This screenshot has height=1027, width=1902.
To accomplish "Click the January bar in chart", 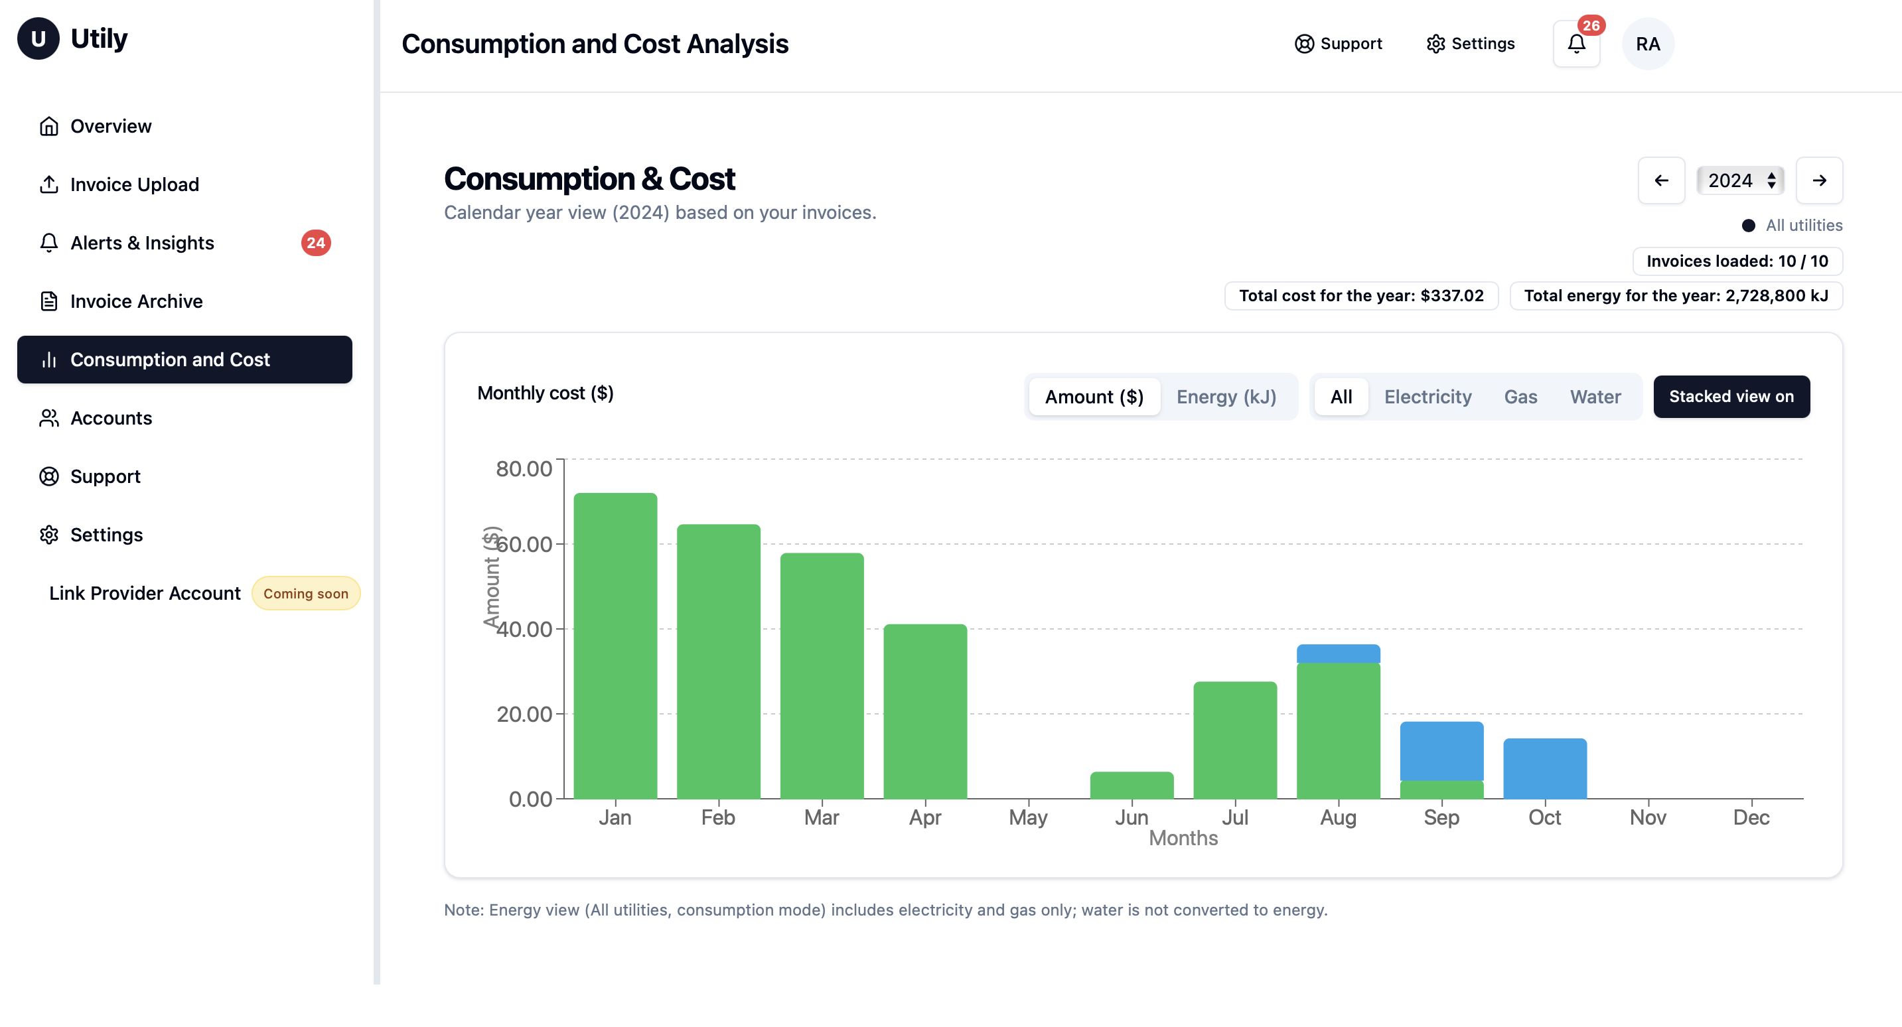I will [615, 646].
